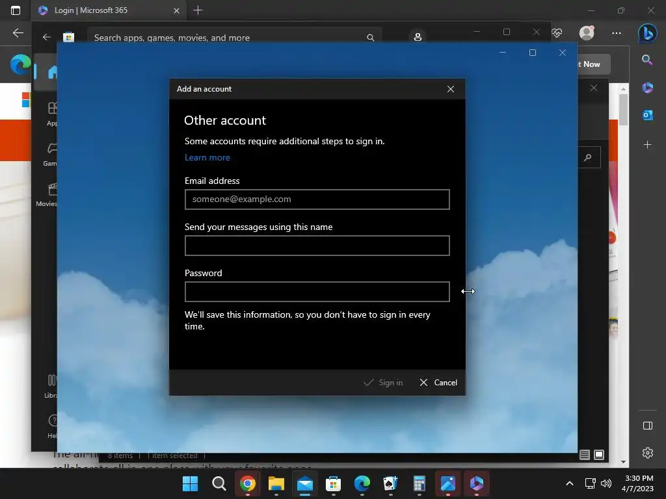Click the Store back arrow
Image resolution: width=666 pixels, height=499 pixels.
[47, 37]
